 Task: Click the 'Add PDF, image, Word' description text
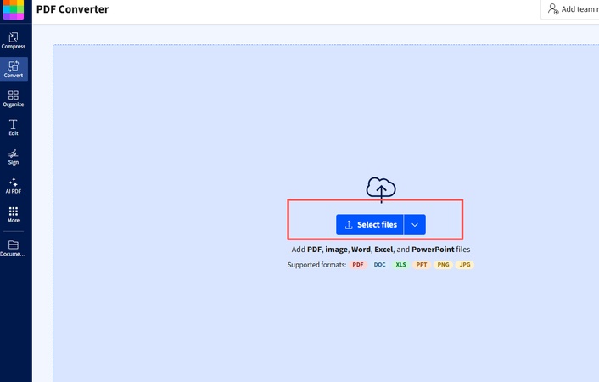pyautogui.click(x=381, y=250)
